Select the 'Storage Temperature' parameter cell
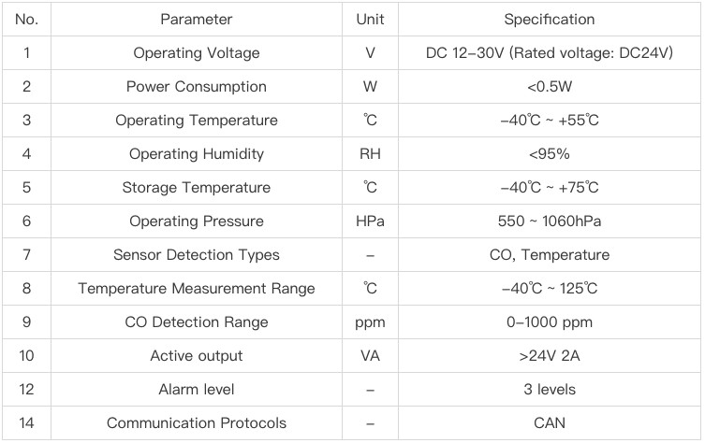Image resolution: width=705 pixels, height=443 pixels. coord(196,187)
